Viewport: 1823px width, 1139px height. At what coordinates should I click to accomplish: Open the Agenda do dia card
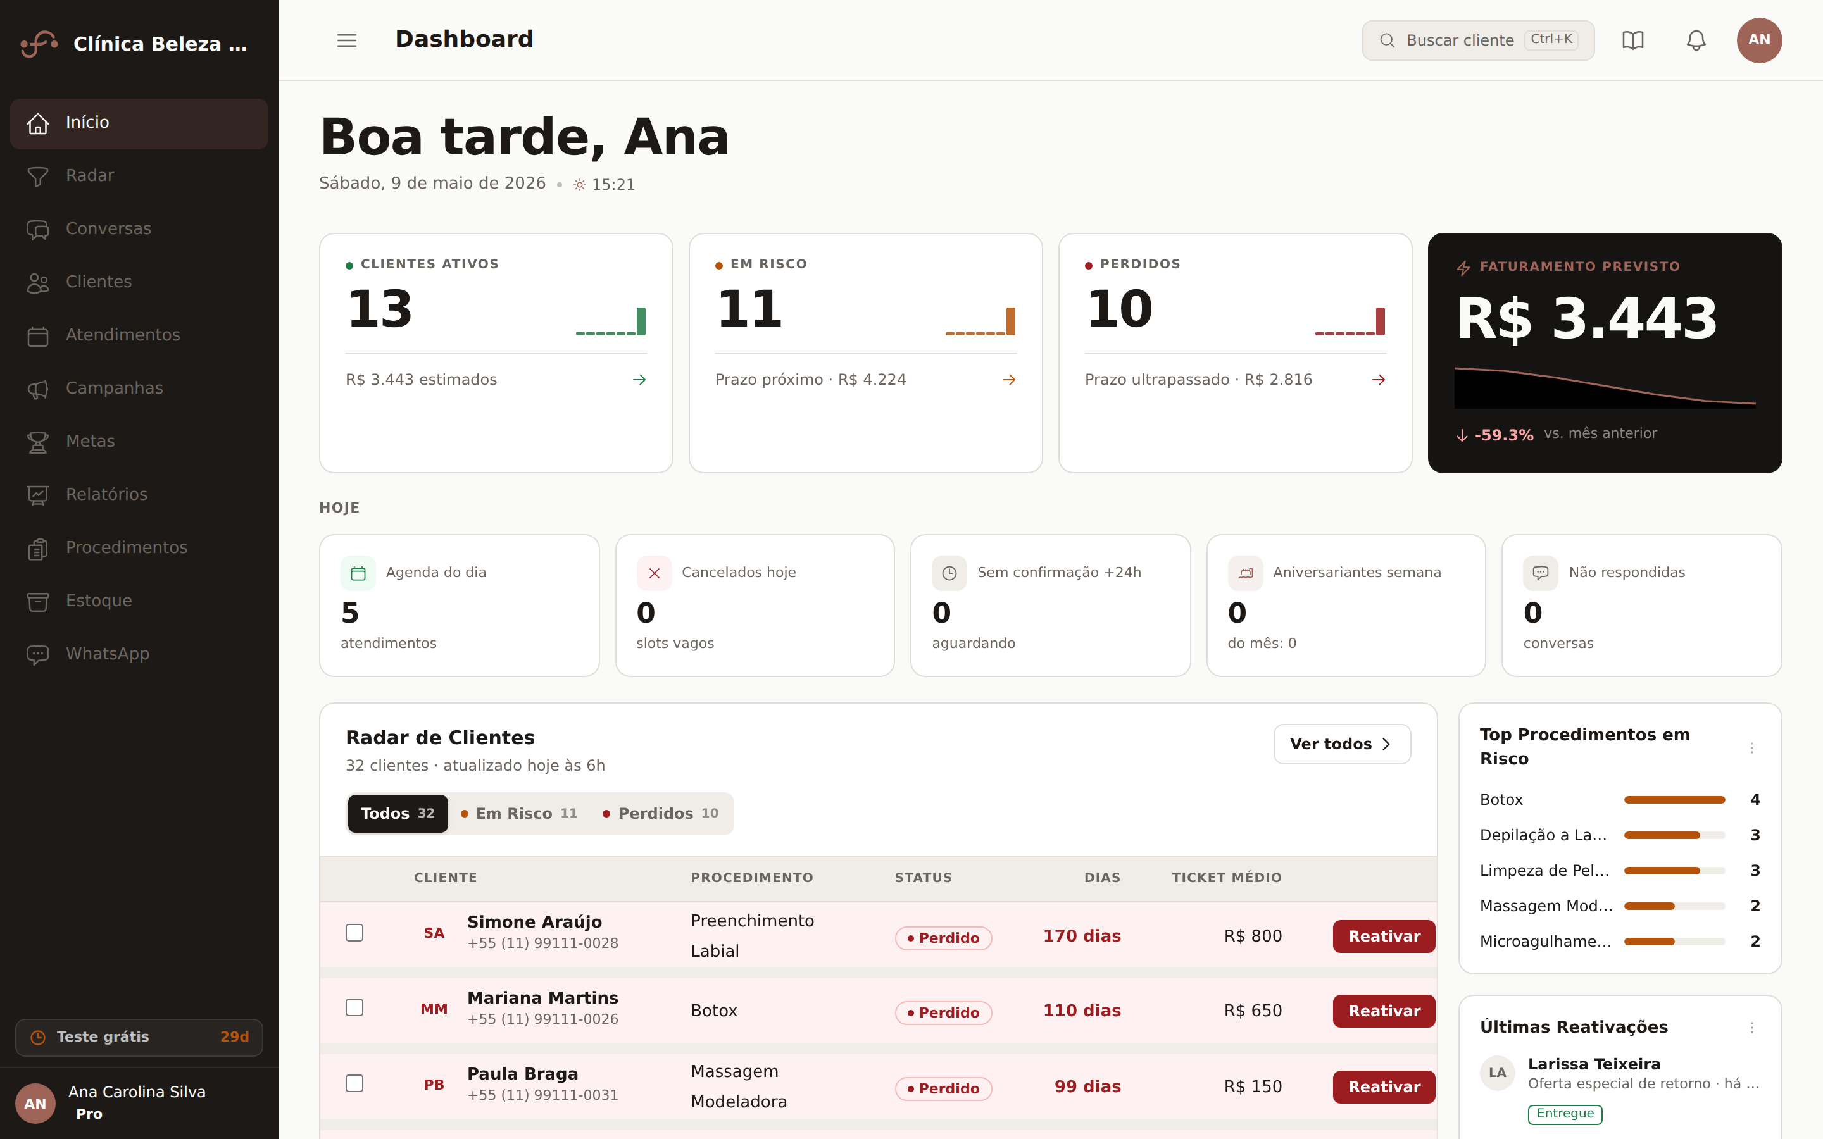(460, 606)
